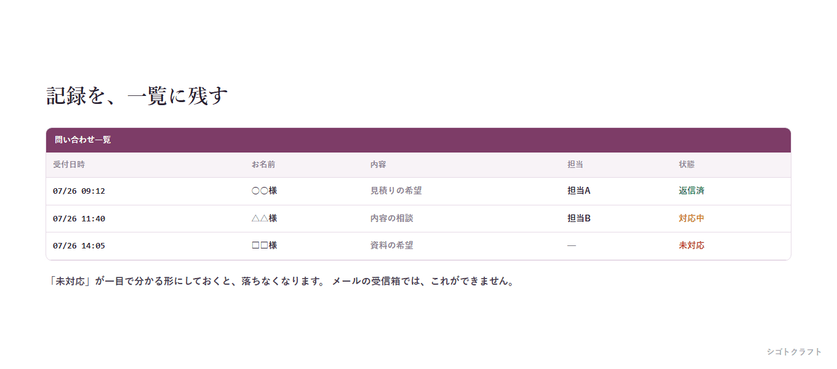
Task: Click the 担当B assignee cell
Action: (579, 218)
